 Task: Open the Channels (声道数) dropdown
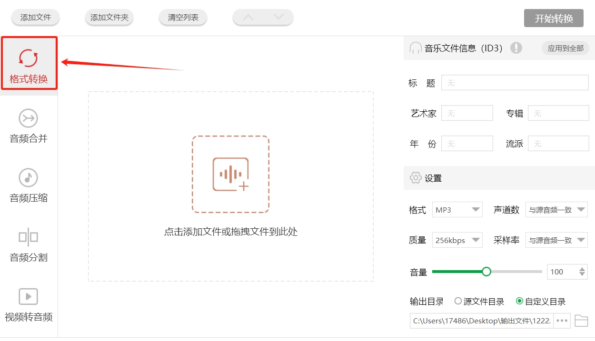556,210
